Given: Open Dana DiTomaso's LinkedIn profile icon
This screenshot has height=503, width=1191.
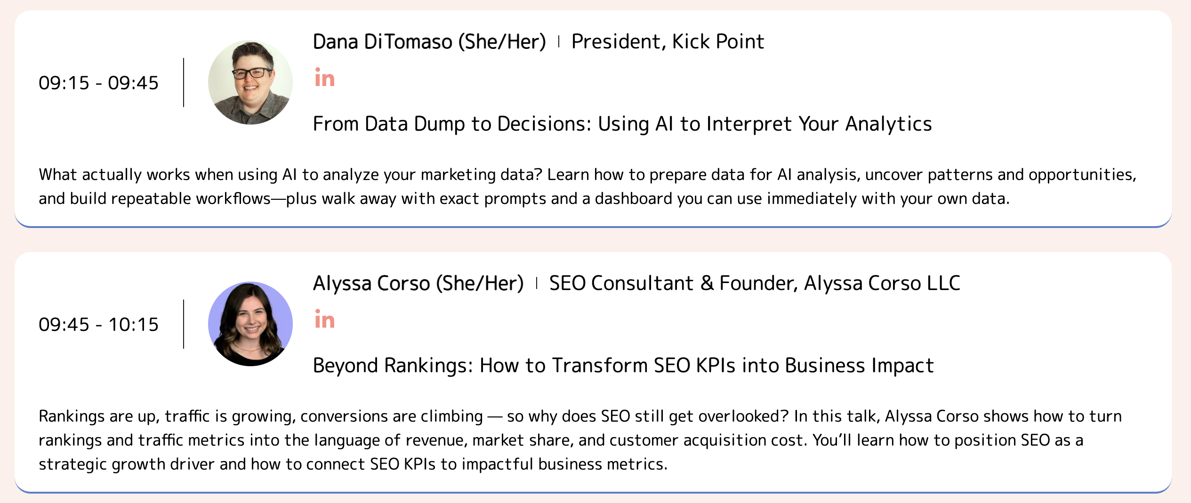Looking at the screenshot, I should pyautogui.click(x=325, y=79).
